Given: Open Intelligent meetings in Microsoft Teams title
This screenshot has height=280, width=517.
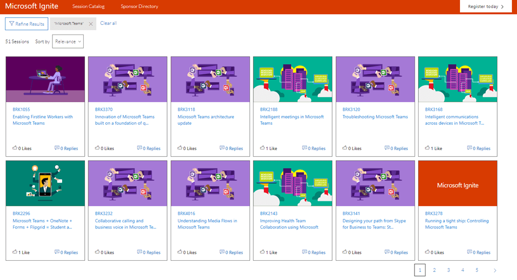Looking at the screenshot, I should pyautogui.click(x=292, y=120).
